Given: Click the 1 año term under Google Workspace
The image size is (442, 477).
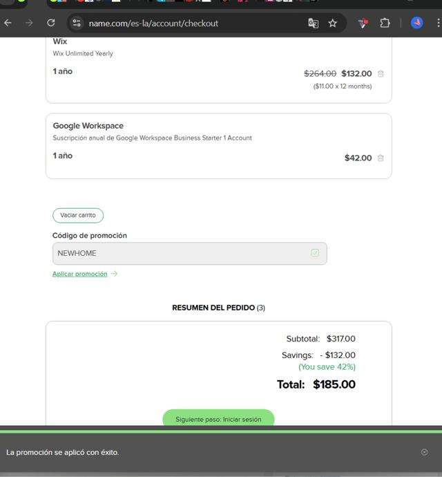Looking at the screenshot, I should (63, 156).
